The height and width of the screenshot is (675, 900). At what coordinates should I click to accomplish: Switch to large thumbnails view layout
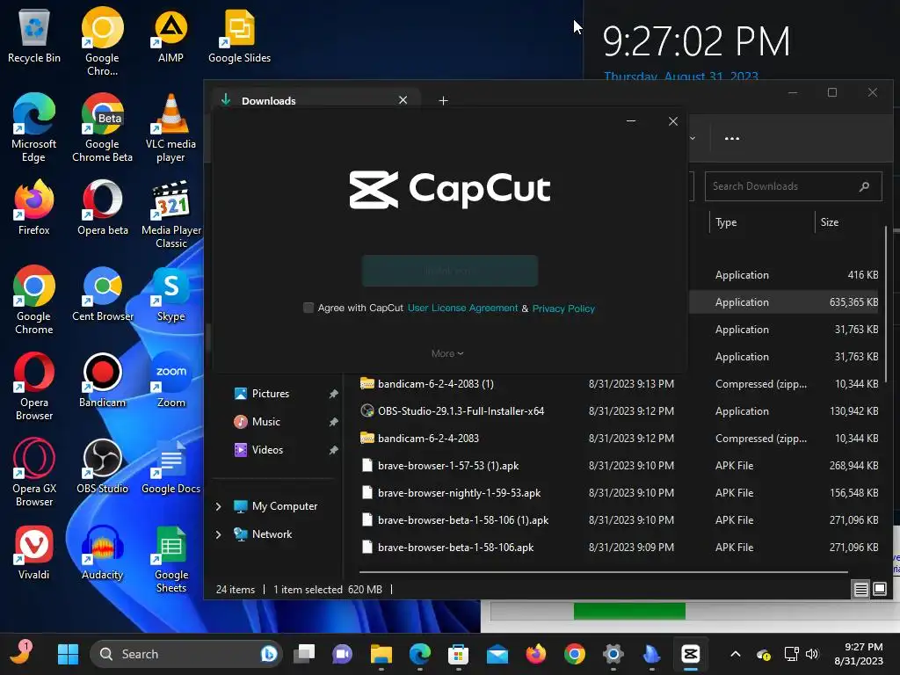[879, 589]
